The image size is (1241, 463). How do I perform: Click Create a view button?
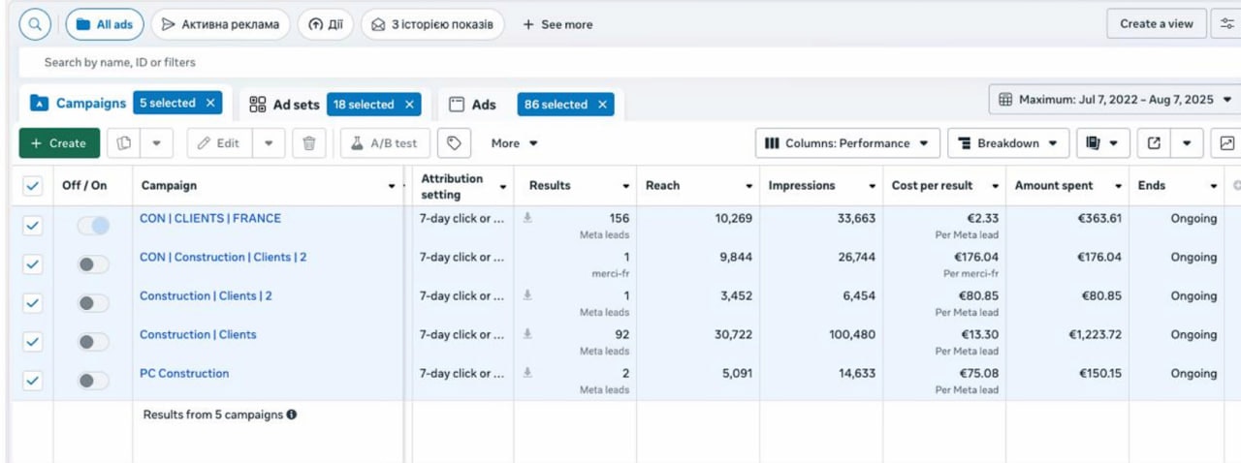point(1157,24)
